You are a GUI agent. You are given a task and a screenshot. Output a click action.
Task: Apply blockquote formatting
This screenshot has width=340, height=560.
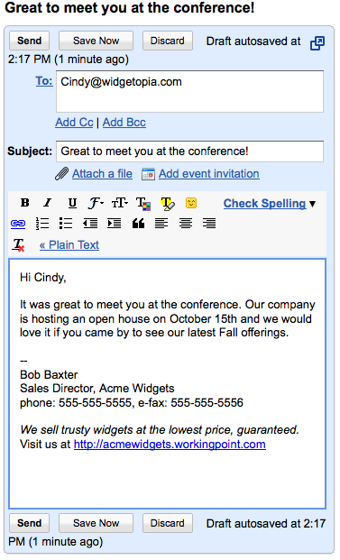138,224
